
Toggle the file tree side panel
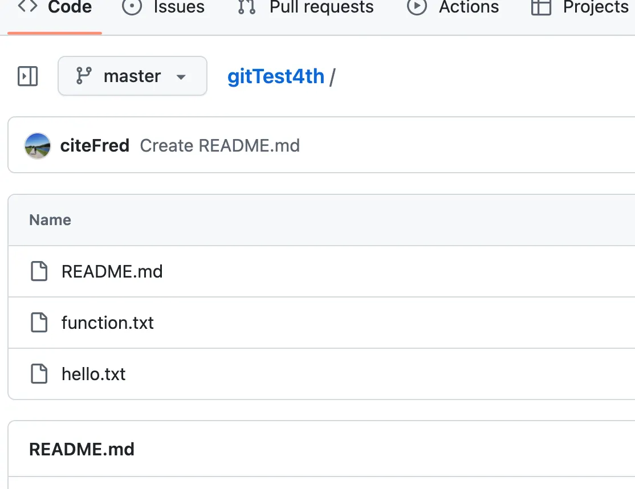28,76
